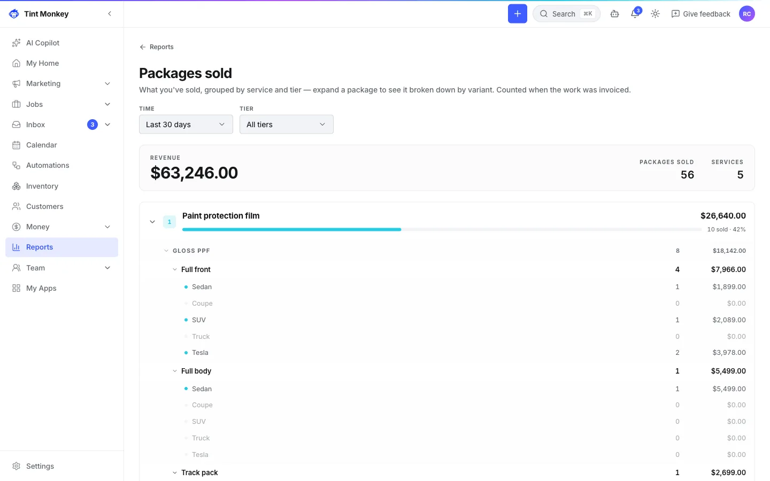
Task: Click the Marketing megaphone icon
Action: coord(17,83)
